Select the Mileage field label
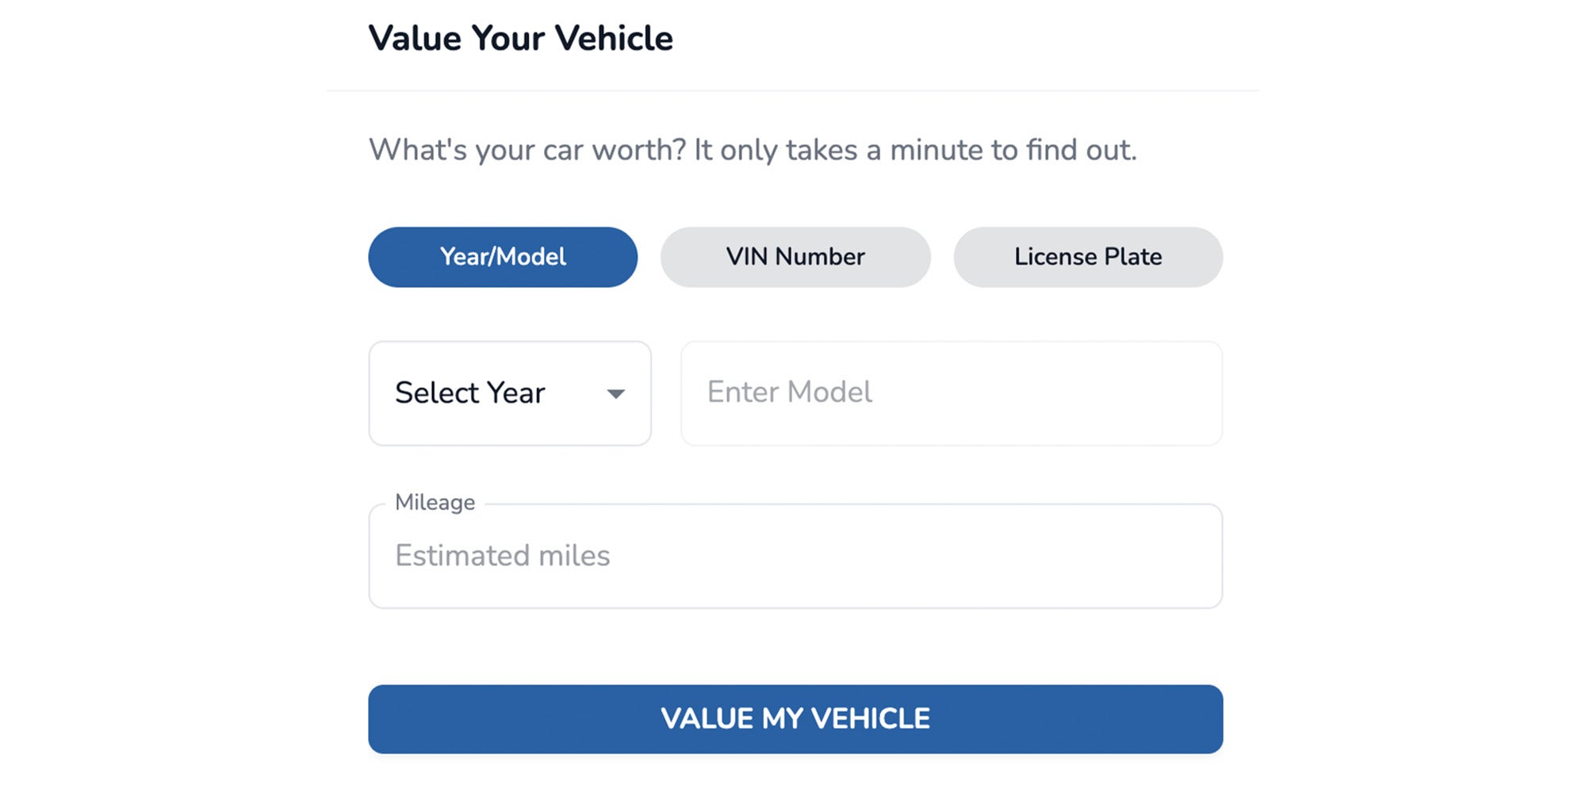Viewport: 1586px width, 793px height. [435, 501]
